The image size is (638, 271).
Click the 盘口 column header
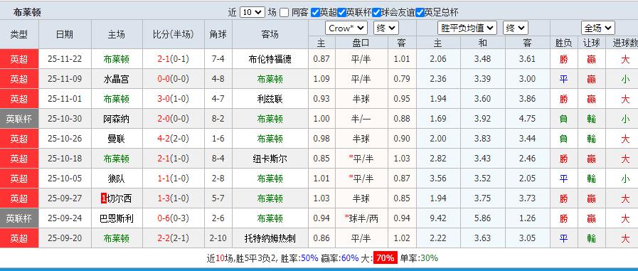[x=361, y=43]
